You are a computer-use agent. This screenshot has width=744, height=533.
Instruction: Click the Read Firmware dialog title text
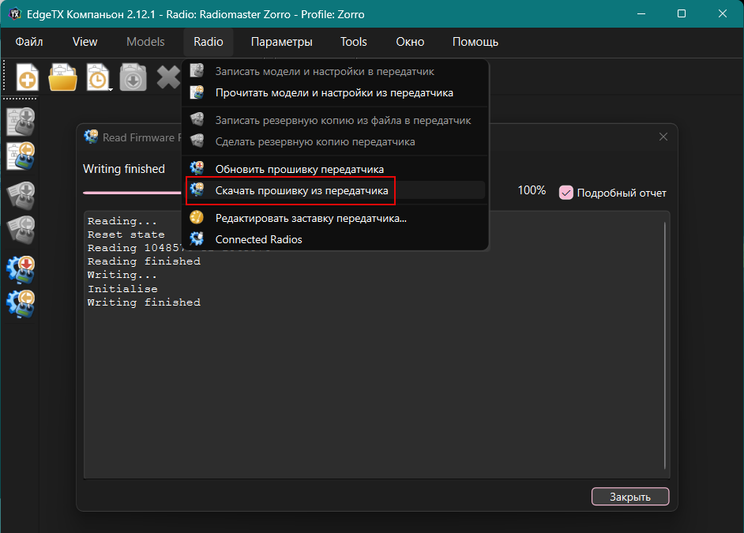[x=142, y=137]
